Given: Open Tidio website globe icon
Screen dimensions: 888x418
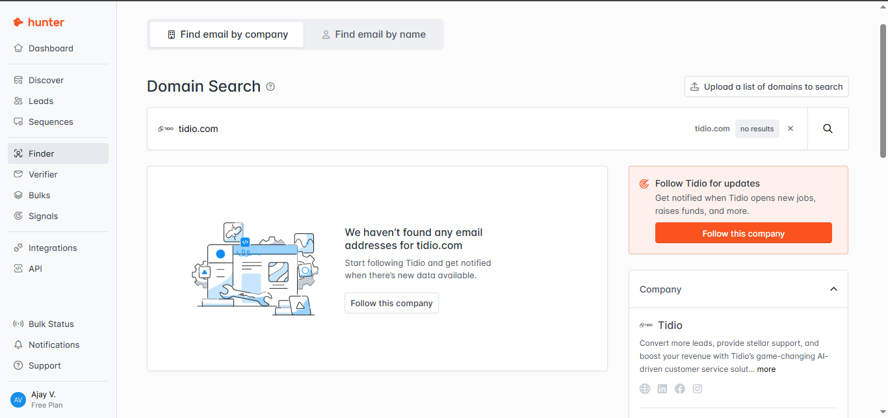Looking at the screenshot, I should point(645,389).
